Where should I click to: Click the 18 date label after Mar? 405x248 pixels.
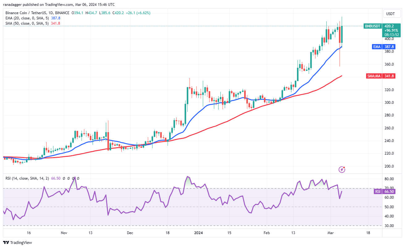pyautogui.click(x=368, y=233)
